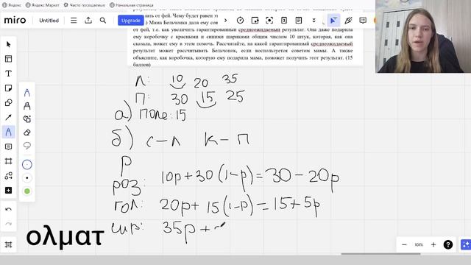Redo the last action

pyautogui.click(x=8, y=224)
